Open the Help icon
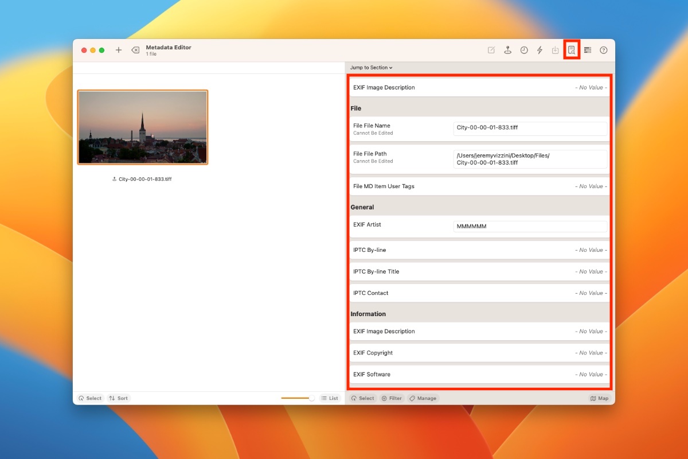The width and height of the screenshot is (688, 459). (603, 50)
